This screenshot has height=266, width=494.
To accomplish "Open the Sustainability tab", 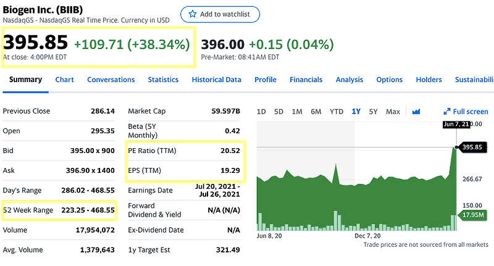I will click(474, 80).
